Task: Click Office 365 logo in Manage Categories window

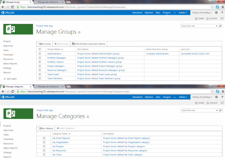Action: (8, 97)
